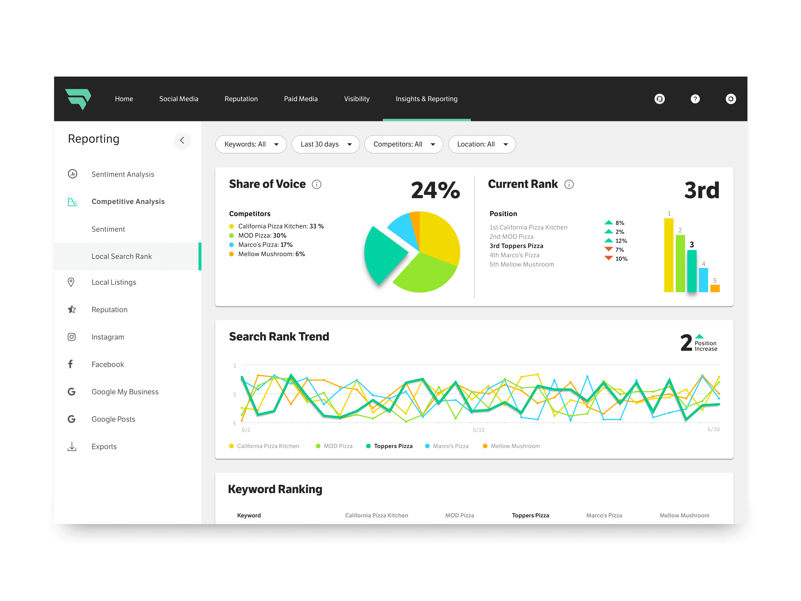Image resolution: width=801 pixels, height=601 pixels.
Task: Open the Exports link
Action: 104,446
